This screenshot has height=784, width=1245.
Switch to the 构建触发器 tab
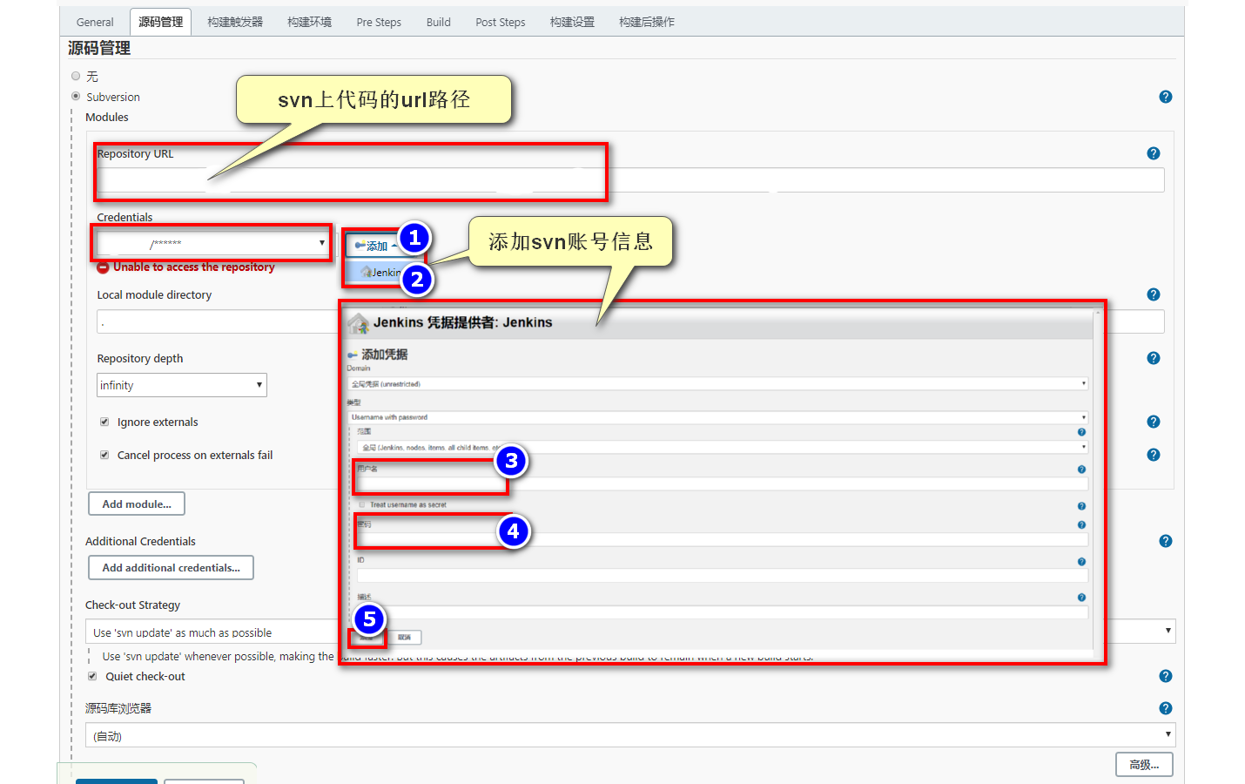[235, 22]
